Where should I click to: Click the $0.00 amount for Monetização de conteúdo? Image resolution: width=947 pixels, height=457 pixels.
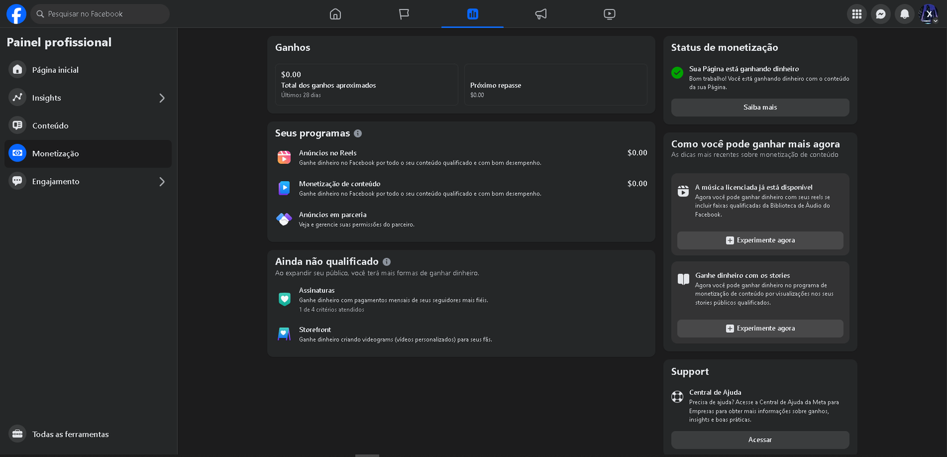[637, 184]
